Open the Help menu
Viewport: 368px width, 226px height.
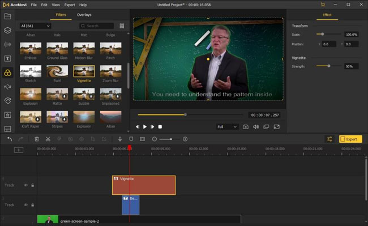click(x=83, y=5)
